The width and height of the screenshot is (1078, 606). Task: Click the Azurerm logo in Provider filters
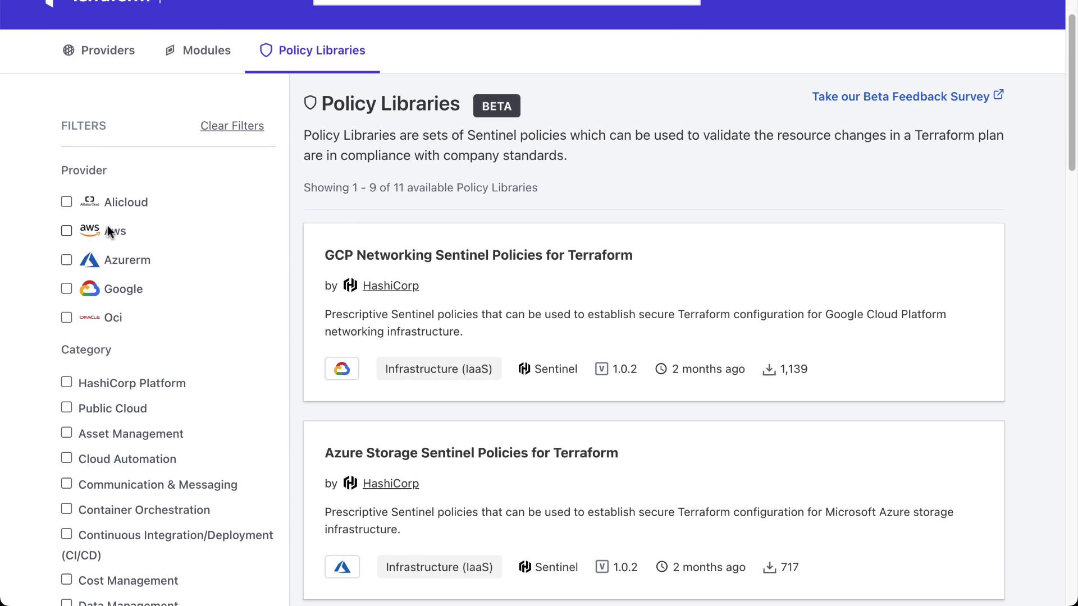[x=89, y=260]
